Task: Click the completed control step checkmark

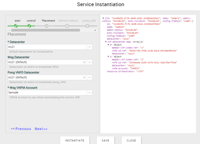Action: [29, 26]
